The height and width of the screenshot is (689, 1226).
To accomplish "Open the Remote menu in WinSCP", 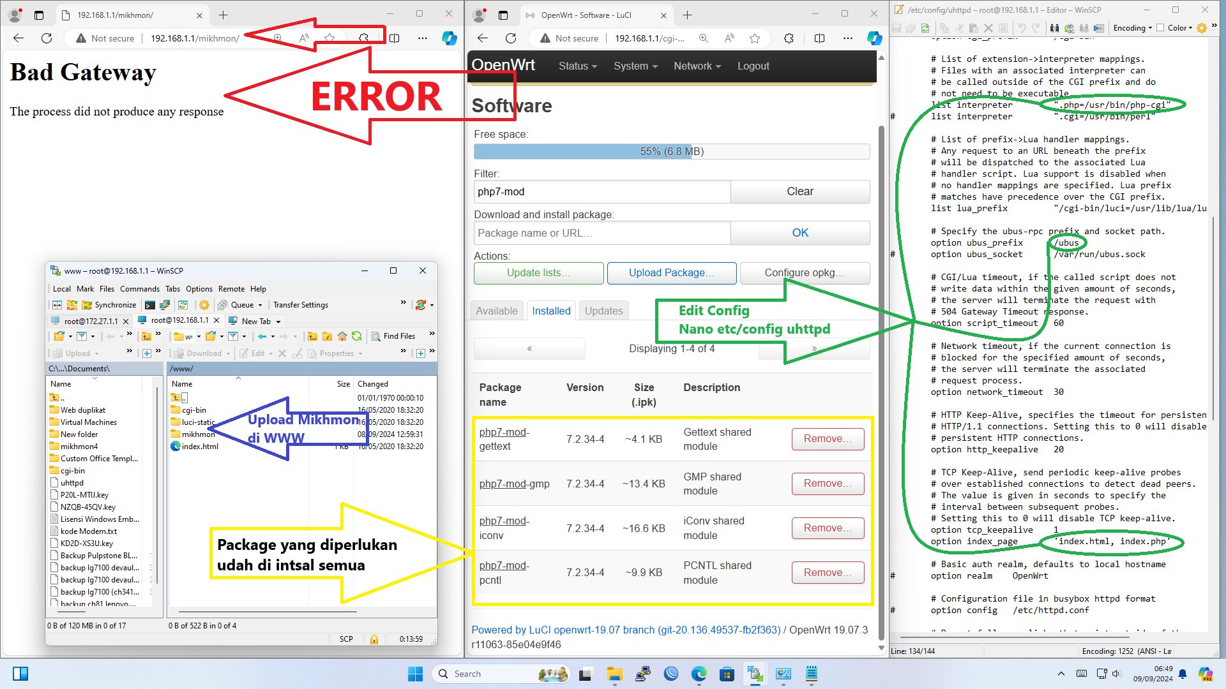I will pos(231,289).
